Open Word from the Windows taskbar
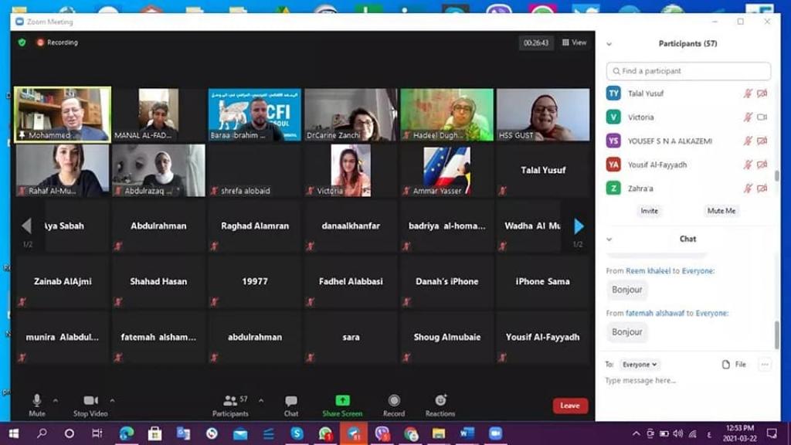This screenshot has width=791, height=445. pos(467,433)
